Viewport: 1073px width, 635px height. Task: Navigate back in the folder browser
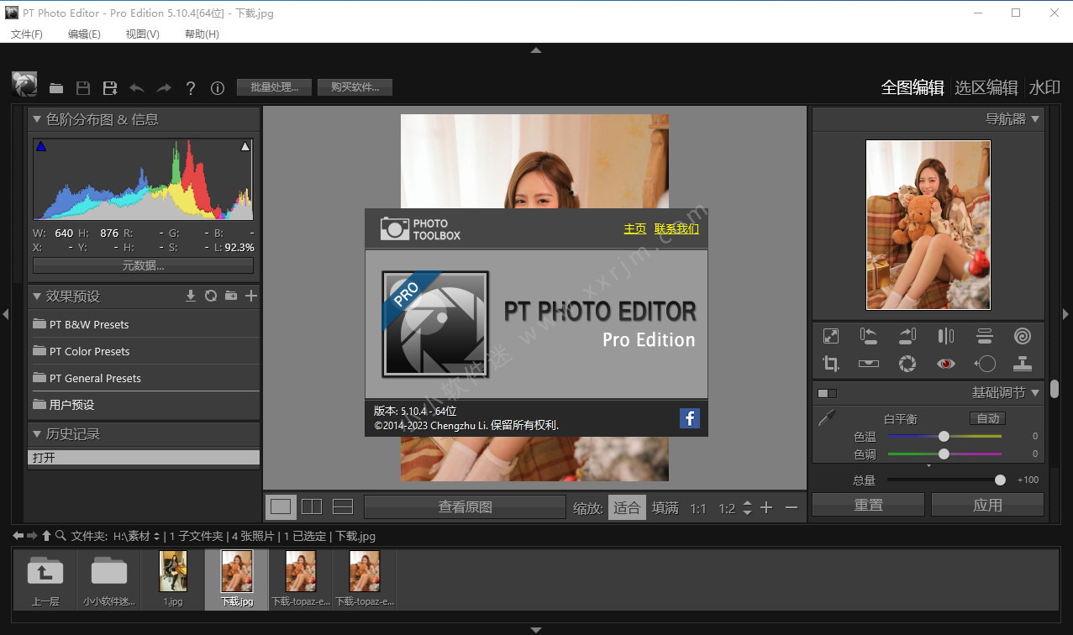(x=18, y=536)
